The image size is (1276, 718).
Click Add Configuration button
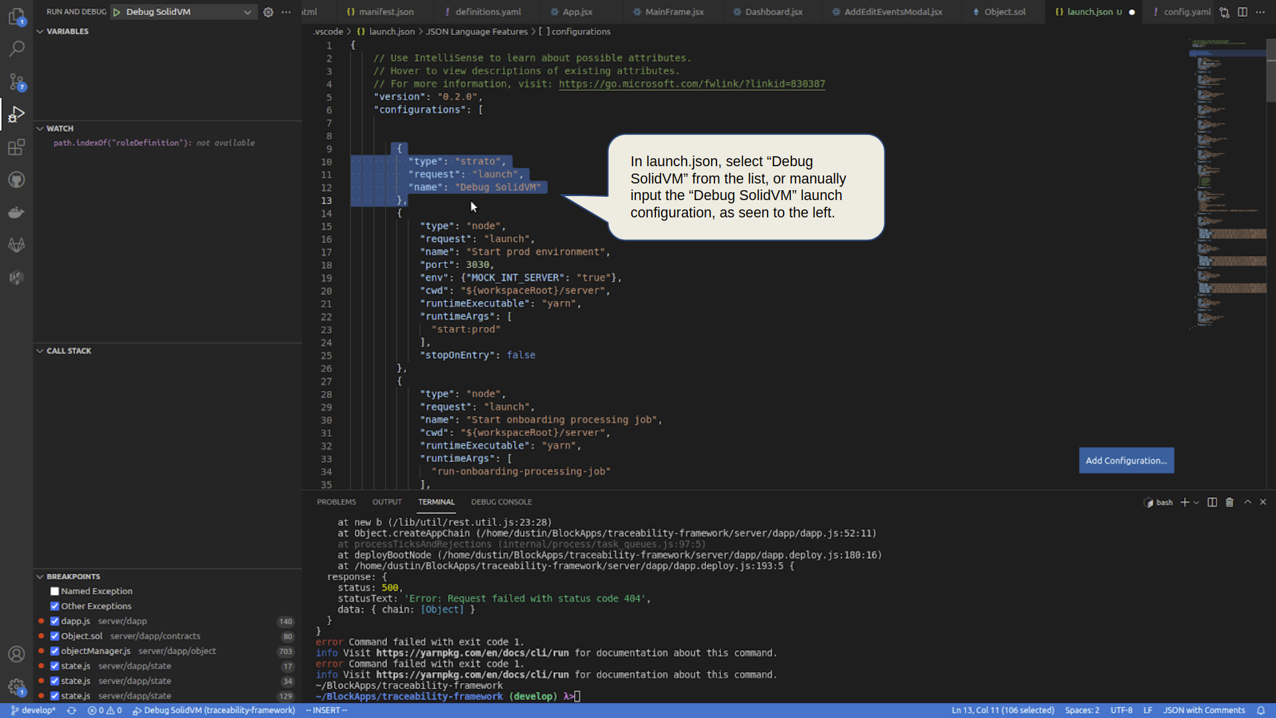1126,460
